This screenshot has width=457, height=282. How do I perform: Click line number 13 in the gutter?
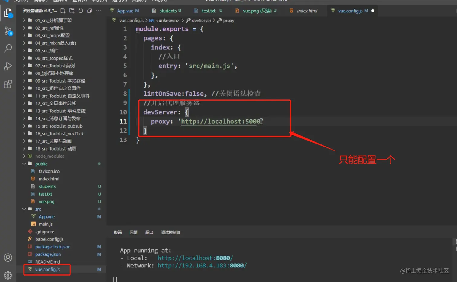tap(123, 140)
